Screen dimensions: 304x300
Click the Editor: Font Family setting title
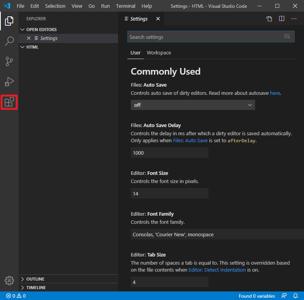(x=152, y=214)
